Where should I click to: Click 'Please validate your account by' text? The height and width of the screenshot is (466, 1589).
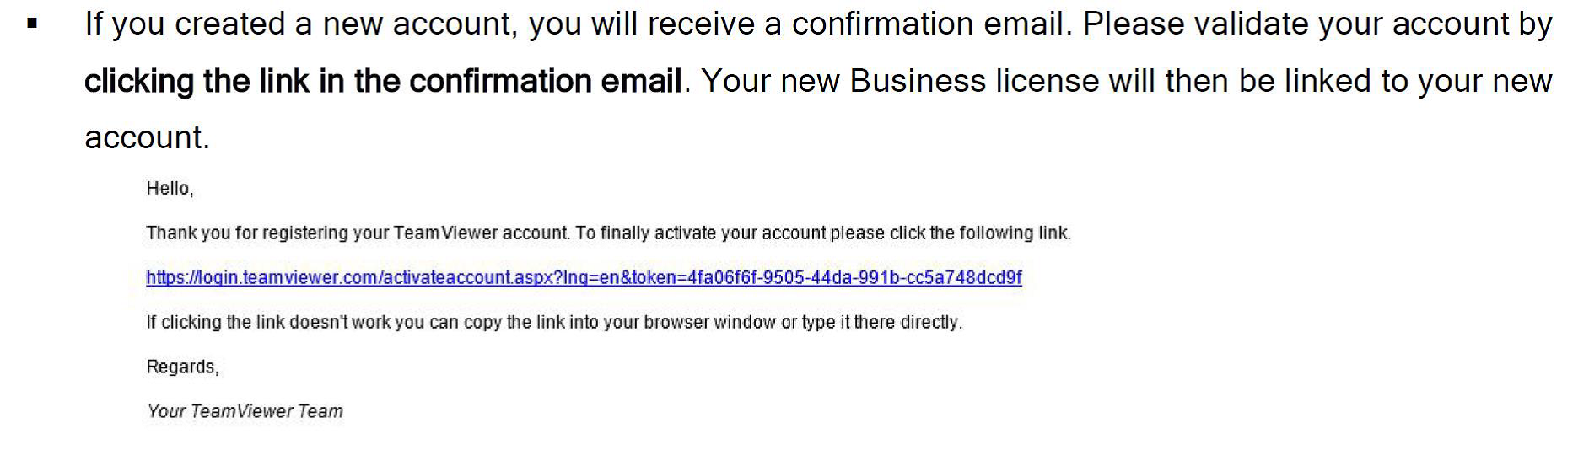[1317, 24]
